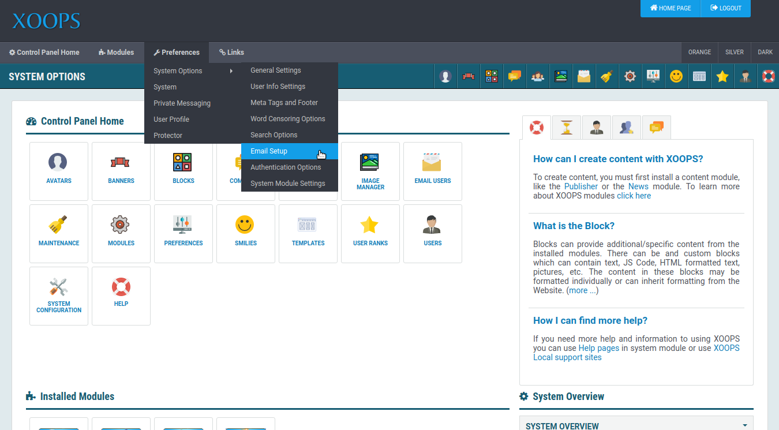Switch to the two-users tab in the side panel
Viewport: 779px width, 430px height.
(x=627, y=128)
